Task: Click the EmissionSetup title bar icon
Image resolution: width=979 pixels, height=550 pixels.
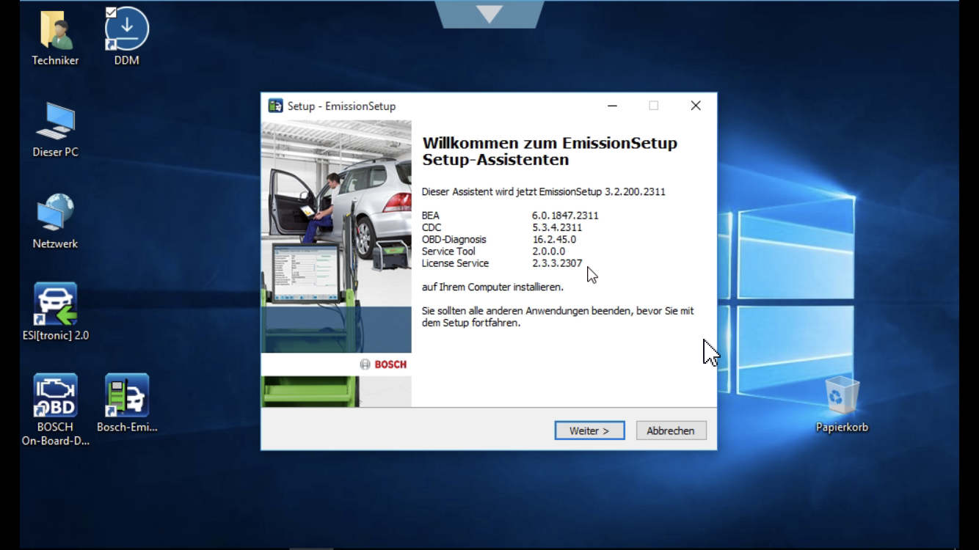Action: click(275, 106)
